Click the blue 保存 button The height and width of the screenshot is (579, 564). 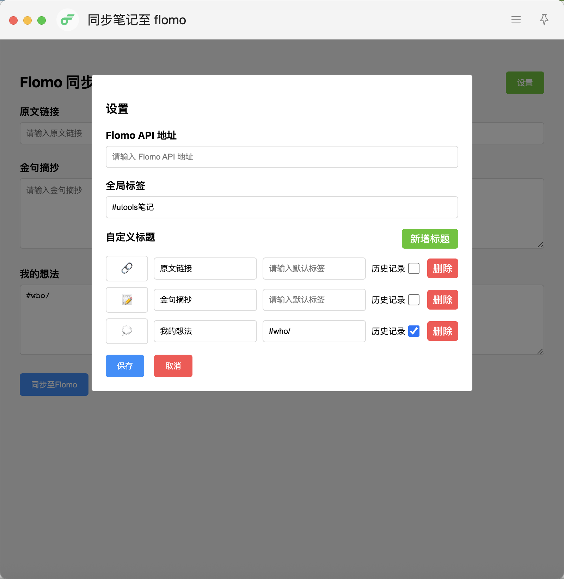click(125, 366)
